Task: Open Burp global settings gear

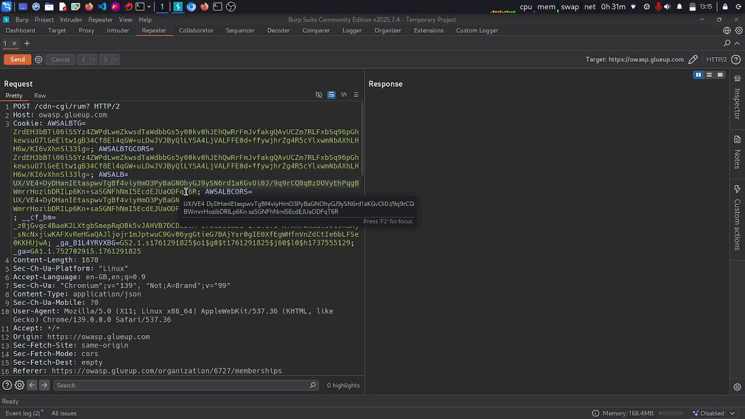Action: tap(738, 30)
